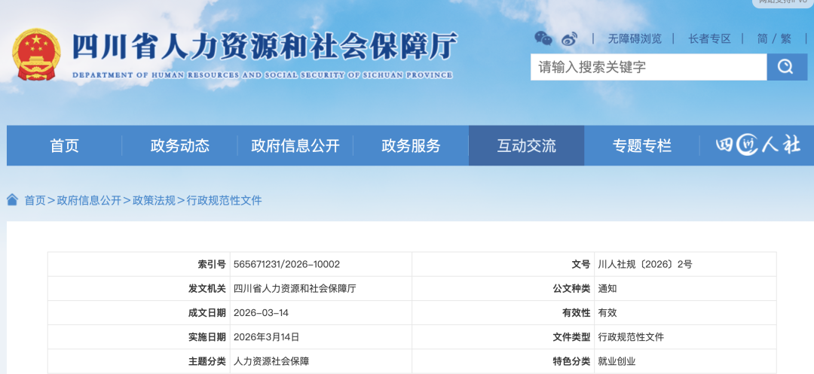
Task: Open the 互动交流 navigation tab
Action: (526, 145)
